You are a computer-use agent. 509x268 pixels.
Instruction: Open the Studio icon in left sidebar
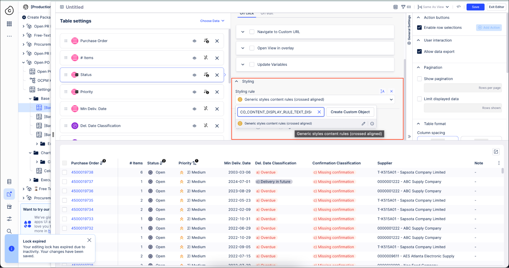point(9,194)
